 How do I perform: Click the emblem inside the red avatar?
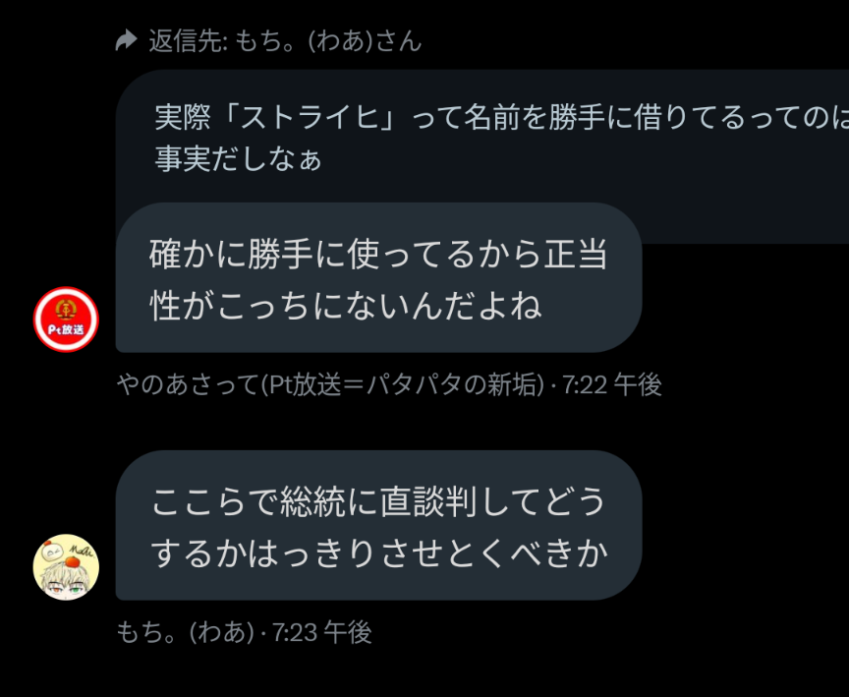66,310
